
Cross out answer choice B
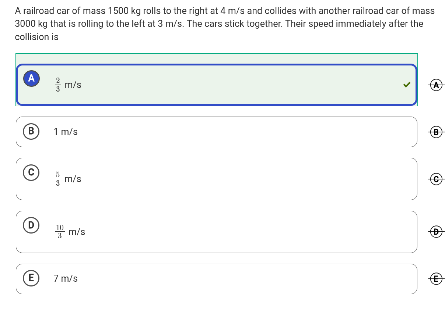437,132
